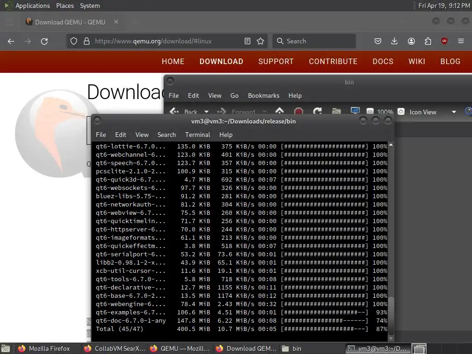Open Help menu in bin window
472x354 pixels.
click(x=295, y=95)
